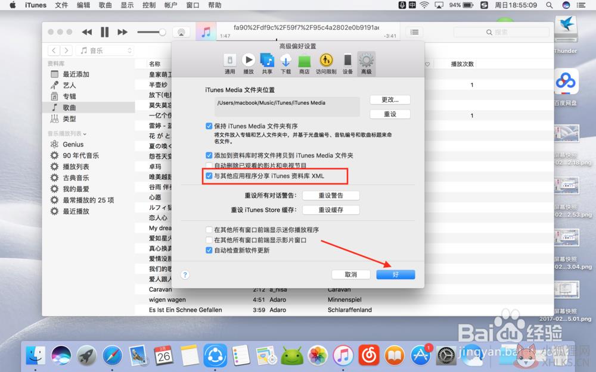
Task: Click the 更改... button for media folder
Action: tap(390, 100)
